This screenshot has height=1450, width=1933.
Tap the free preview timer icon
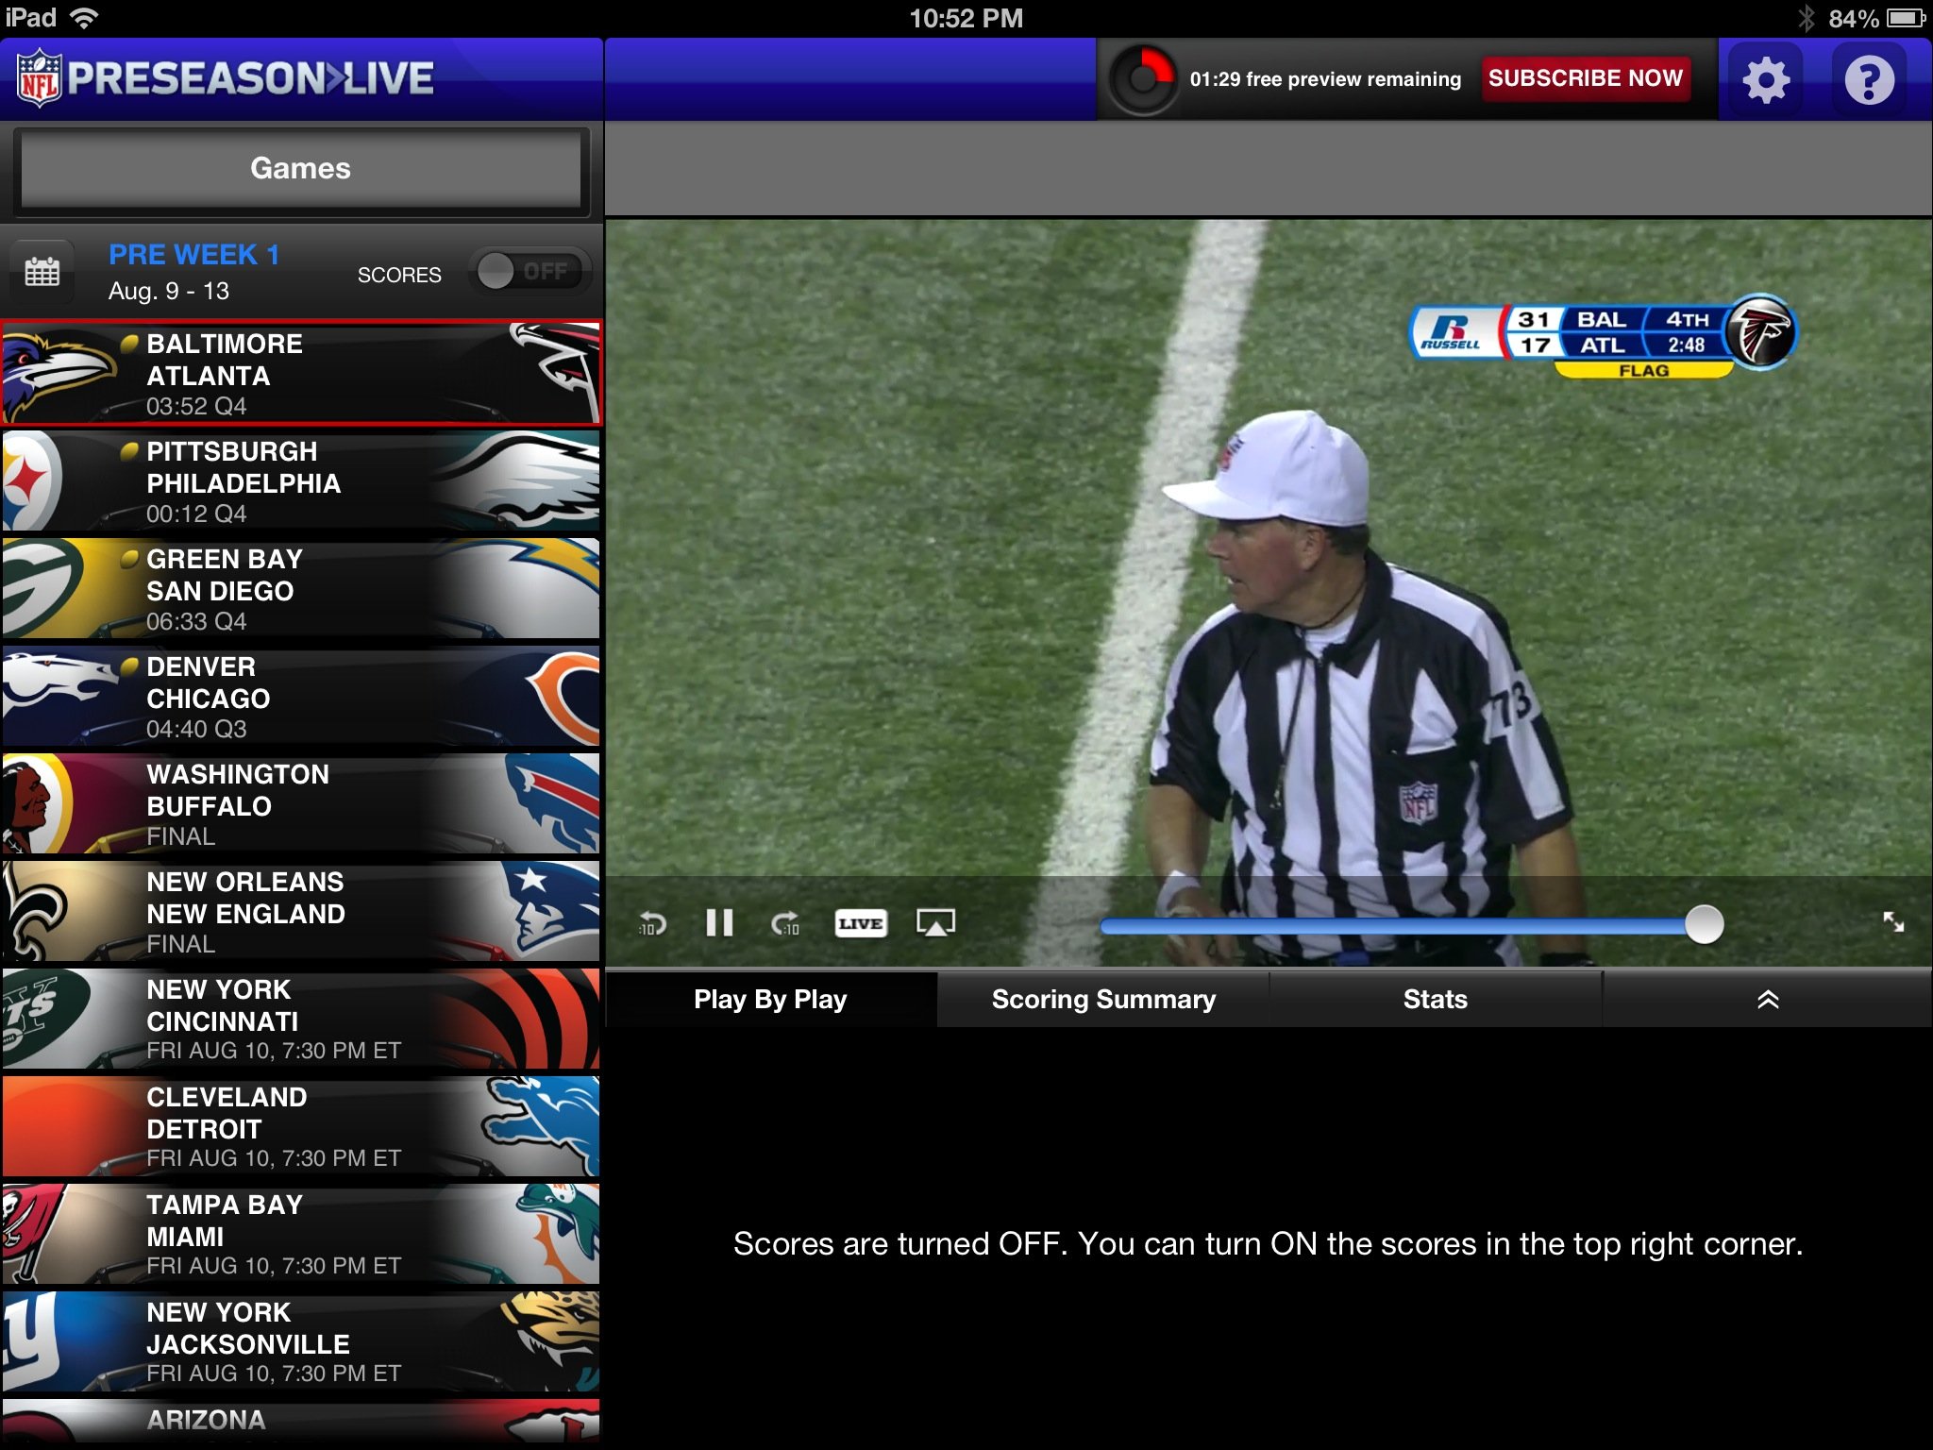tap(1142, 79)
